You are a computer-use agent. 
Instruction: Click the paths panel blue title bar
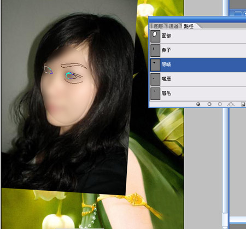(197, 19)
